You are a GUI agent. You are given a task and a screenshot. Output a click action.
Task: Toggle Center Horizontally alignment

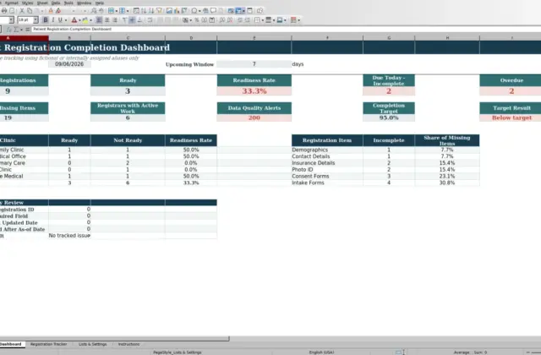107,20
